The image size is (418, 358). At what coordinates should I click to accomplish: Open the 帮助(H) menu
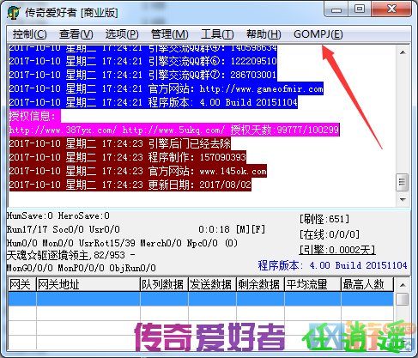264,34
